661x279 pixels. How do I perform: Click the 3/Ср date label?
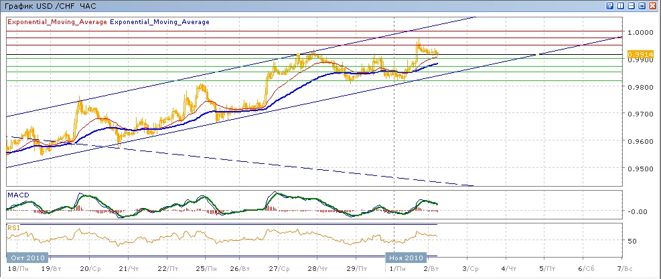469,268
